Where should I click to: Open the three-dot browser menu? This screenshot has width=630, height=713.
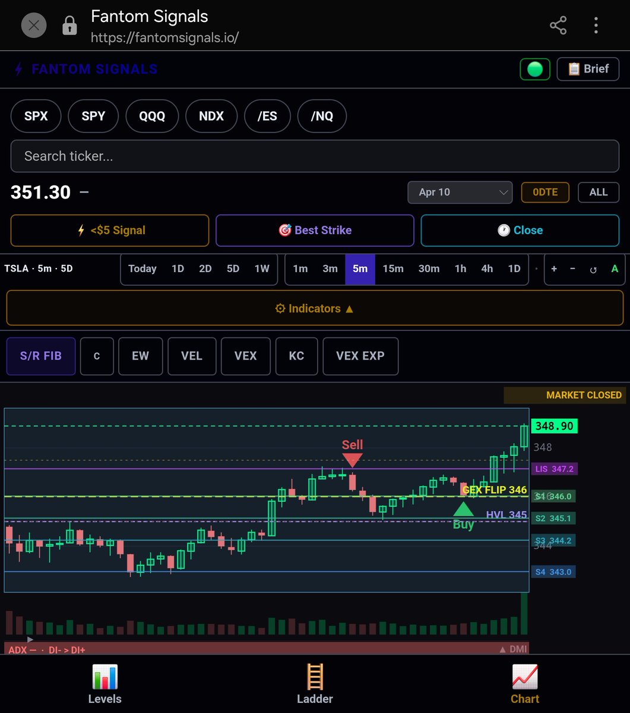click(596, 26)
